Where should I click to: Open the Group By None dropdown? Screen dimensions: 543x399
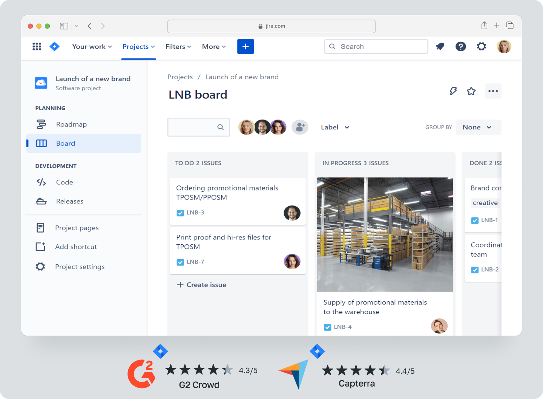tap(478, 127)
